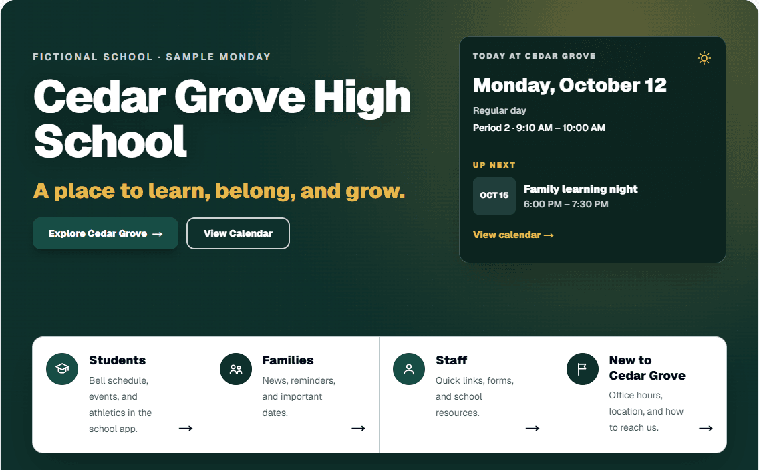The width and height of the screenshot is (759, 470).
Task: Click the Cedar Grove High School title
Action: coord(222,119)
